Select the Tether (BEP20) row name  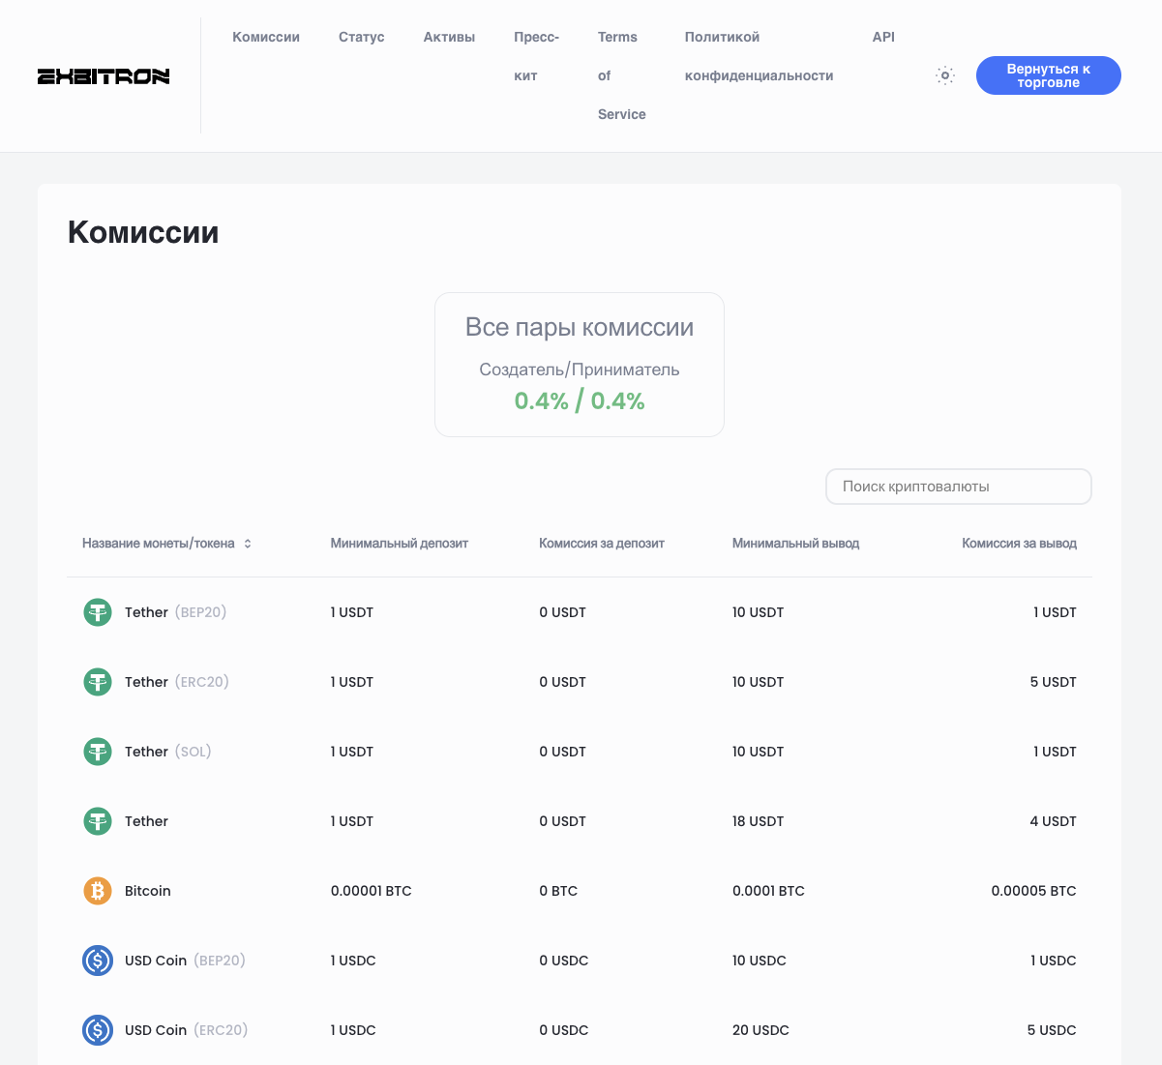tap(176, 612)
